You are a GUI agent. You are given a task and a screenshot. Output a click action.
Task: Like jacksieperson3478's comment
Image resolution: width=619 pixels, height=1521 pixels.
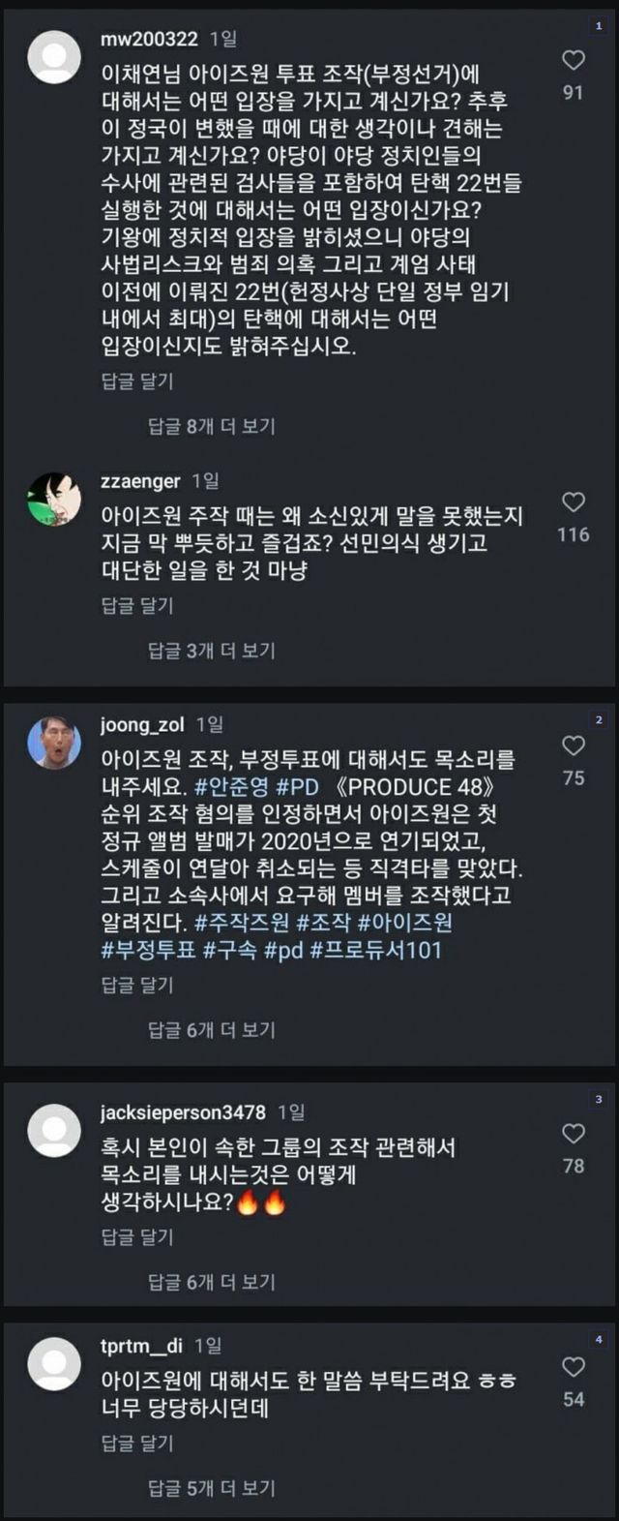[x=574, y=1134]
